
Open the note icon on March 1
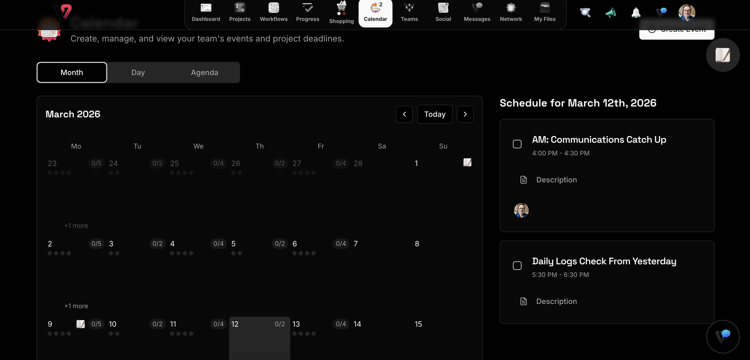click(467, 162)
